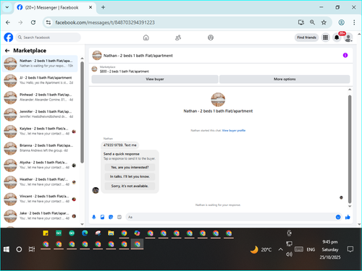Click the conversation list scrollbar

pos(82,112)
